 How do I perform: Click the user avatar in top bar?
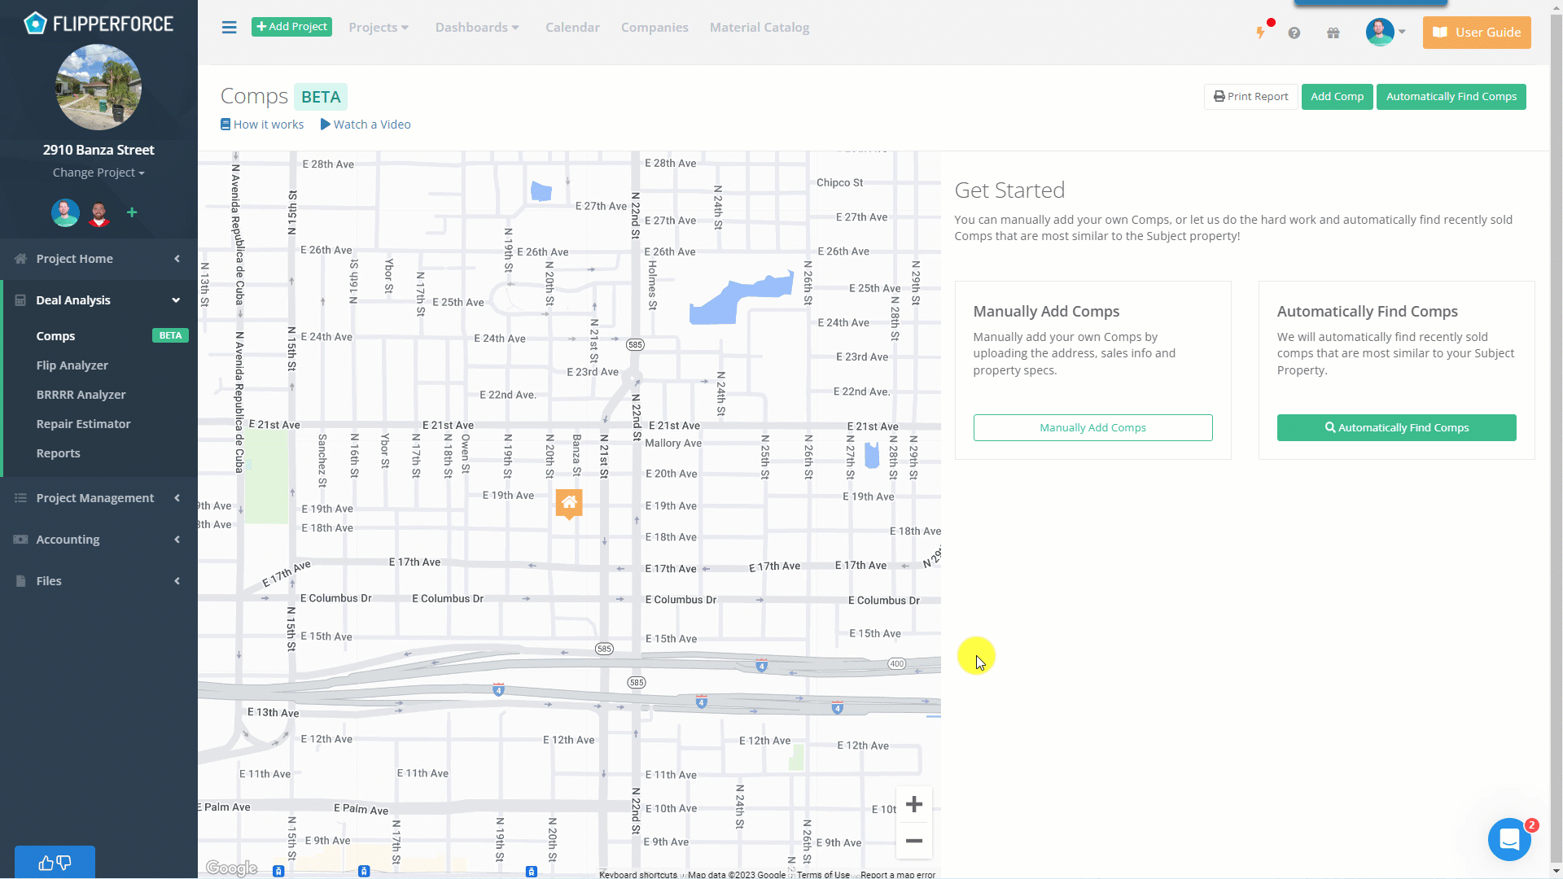tap(1380, 33)
